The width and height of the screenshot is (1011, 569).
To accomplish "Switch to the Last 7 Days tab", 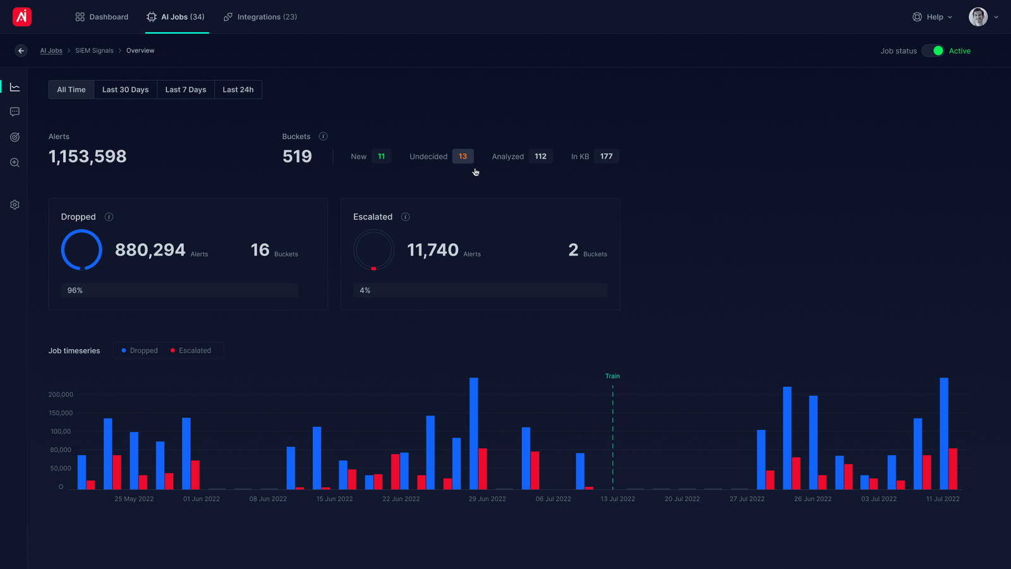I will [185, 89].
